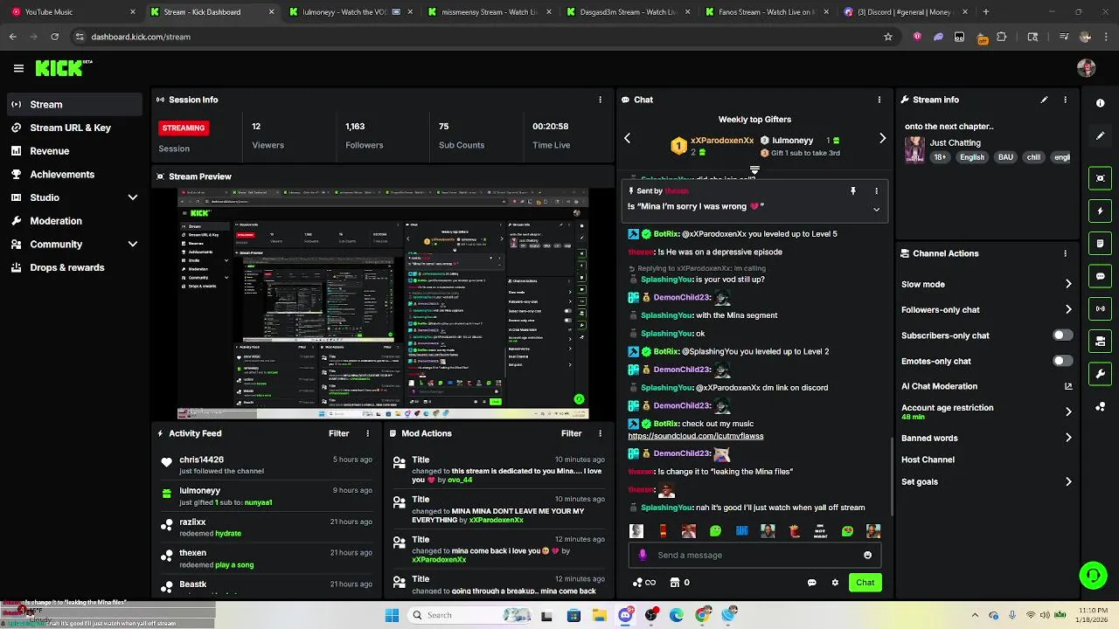The height and width of the screenshot is (629, 1119).
Task: Expand the pinned message chevron
Action: pos(876,210)
